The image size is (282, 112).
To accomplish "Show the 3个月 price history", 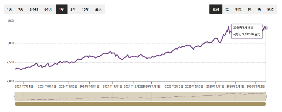I will 34,9.
